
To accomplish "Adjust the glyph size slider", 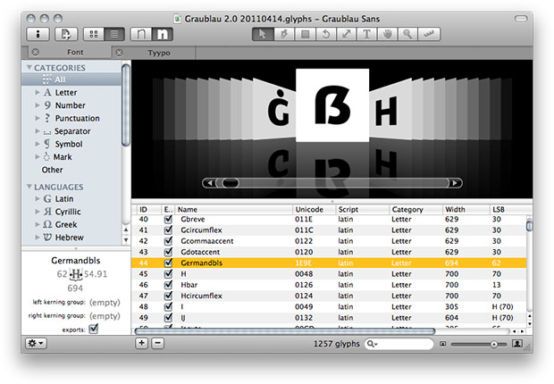I will (493, 344).
